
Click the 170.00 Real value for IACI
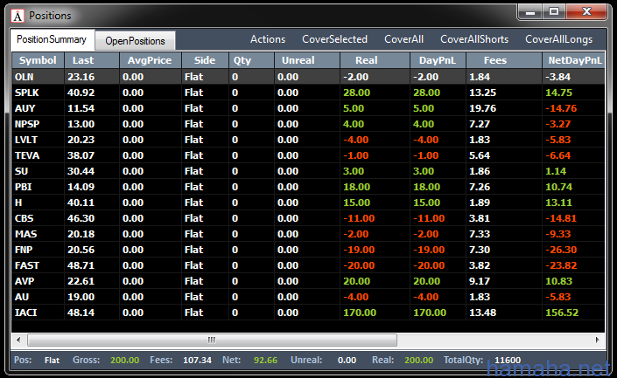[360, 313]
